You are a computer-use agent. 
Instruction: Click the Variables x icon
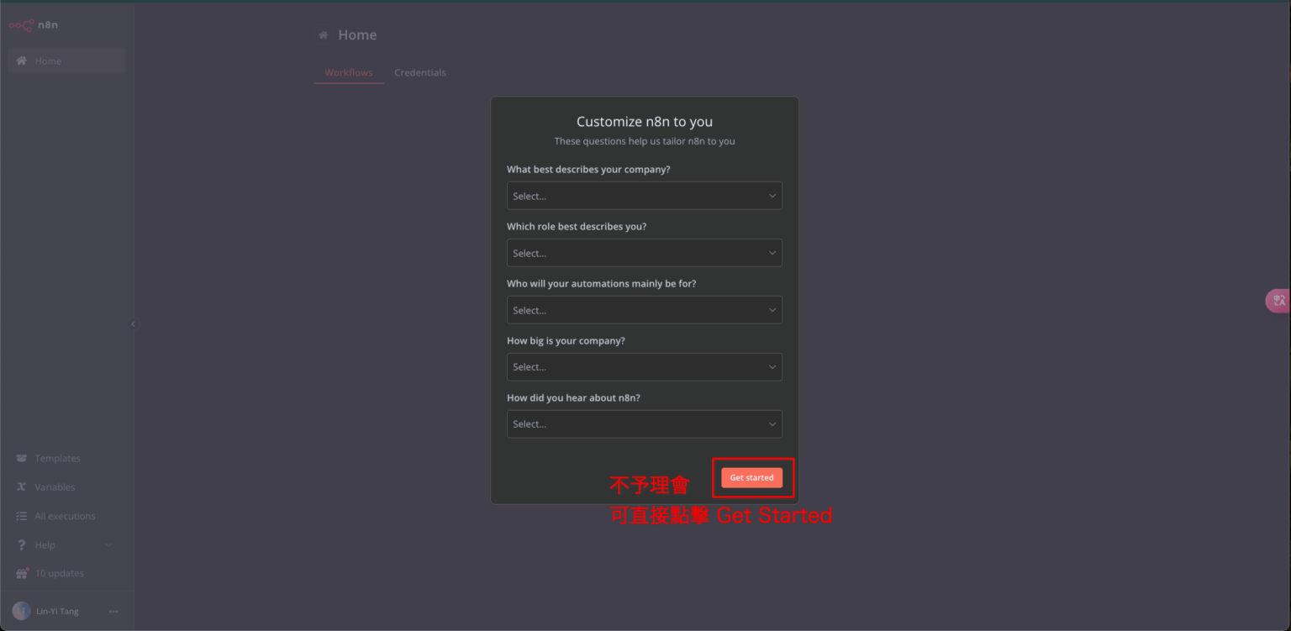(x=22, y=487)
